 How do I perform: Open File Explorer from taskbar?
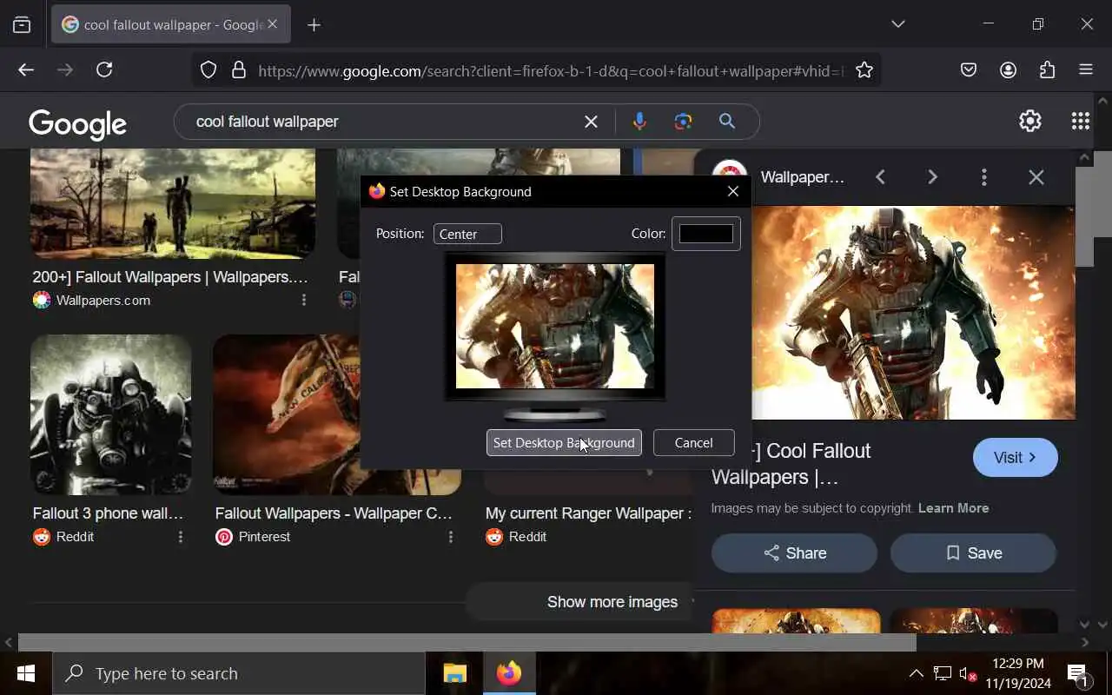coord(455,673)
